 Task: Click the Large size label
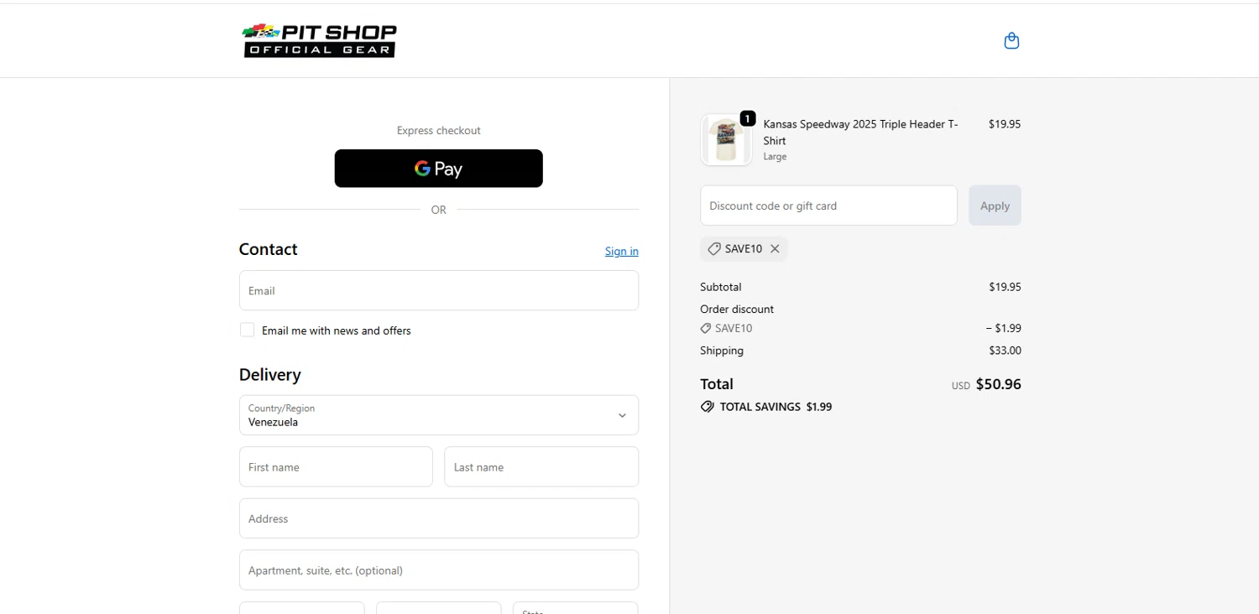click(775, 156)
